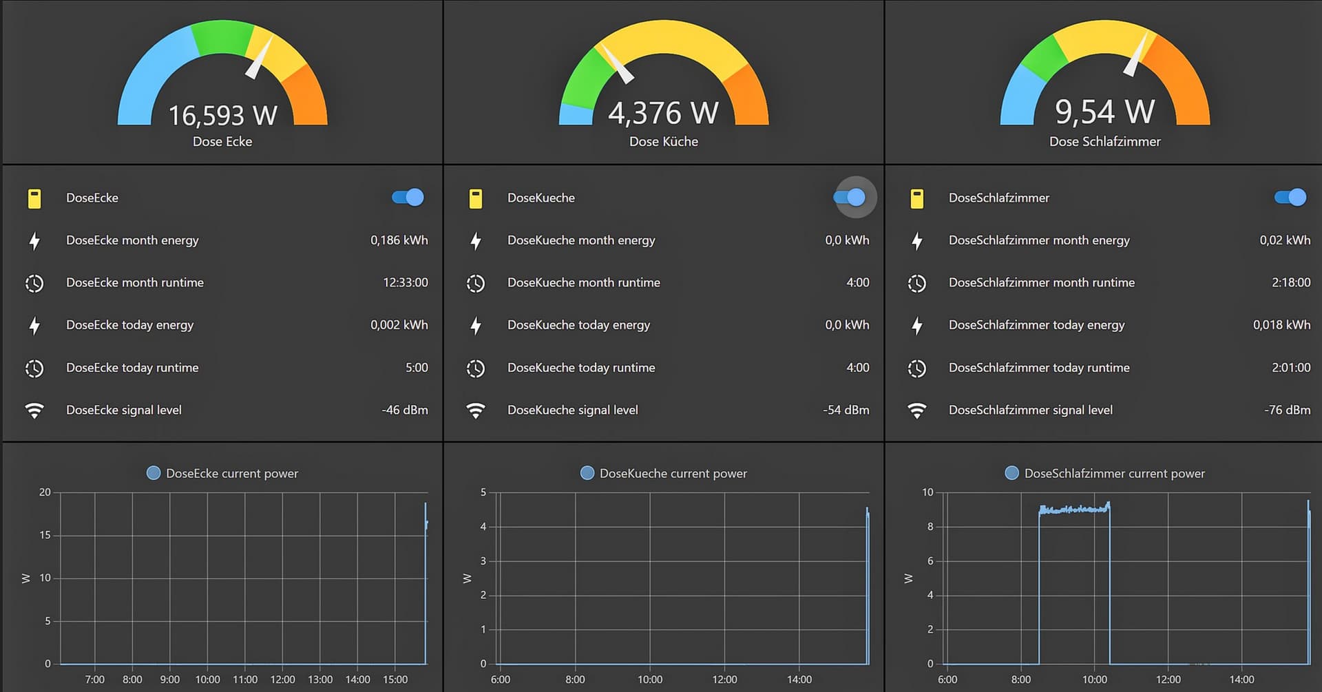Click the clock icon for DoseSchlafzimmer month runtime

tap(917, 282)
